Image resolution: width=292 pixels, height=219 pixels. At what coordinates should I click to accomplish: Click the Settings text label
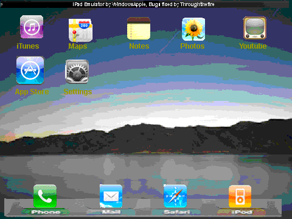pyautogui.click(x=78, y=92)
